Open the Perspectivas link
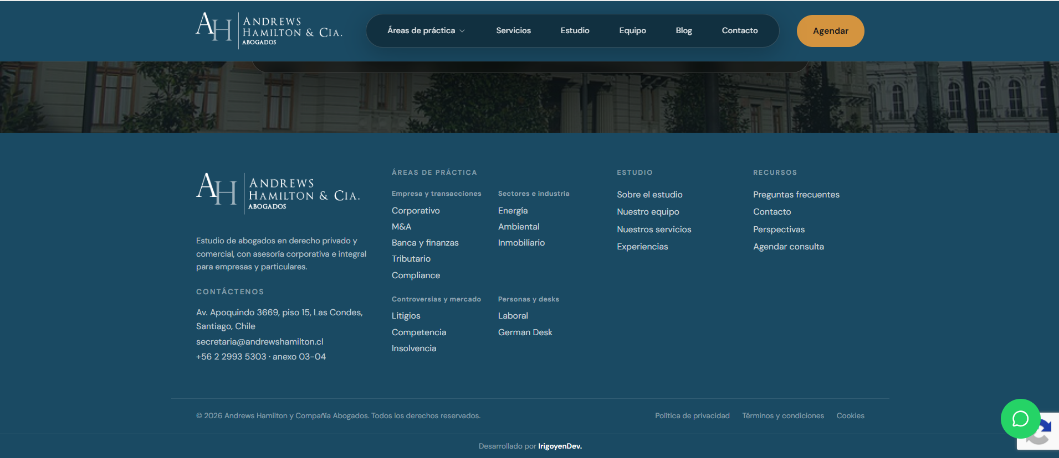This screenshot has height=458, width=1059. tap(779, 230)
